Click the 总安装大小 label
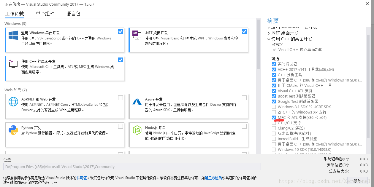The width and height of the screenshot is (374, 187). click(x=339, y=171)
